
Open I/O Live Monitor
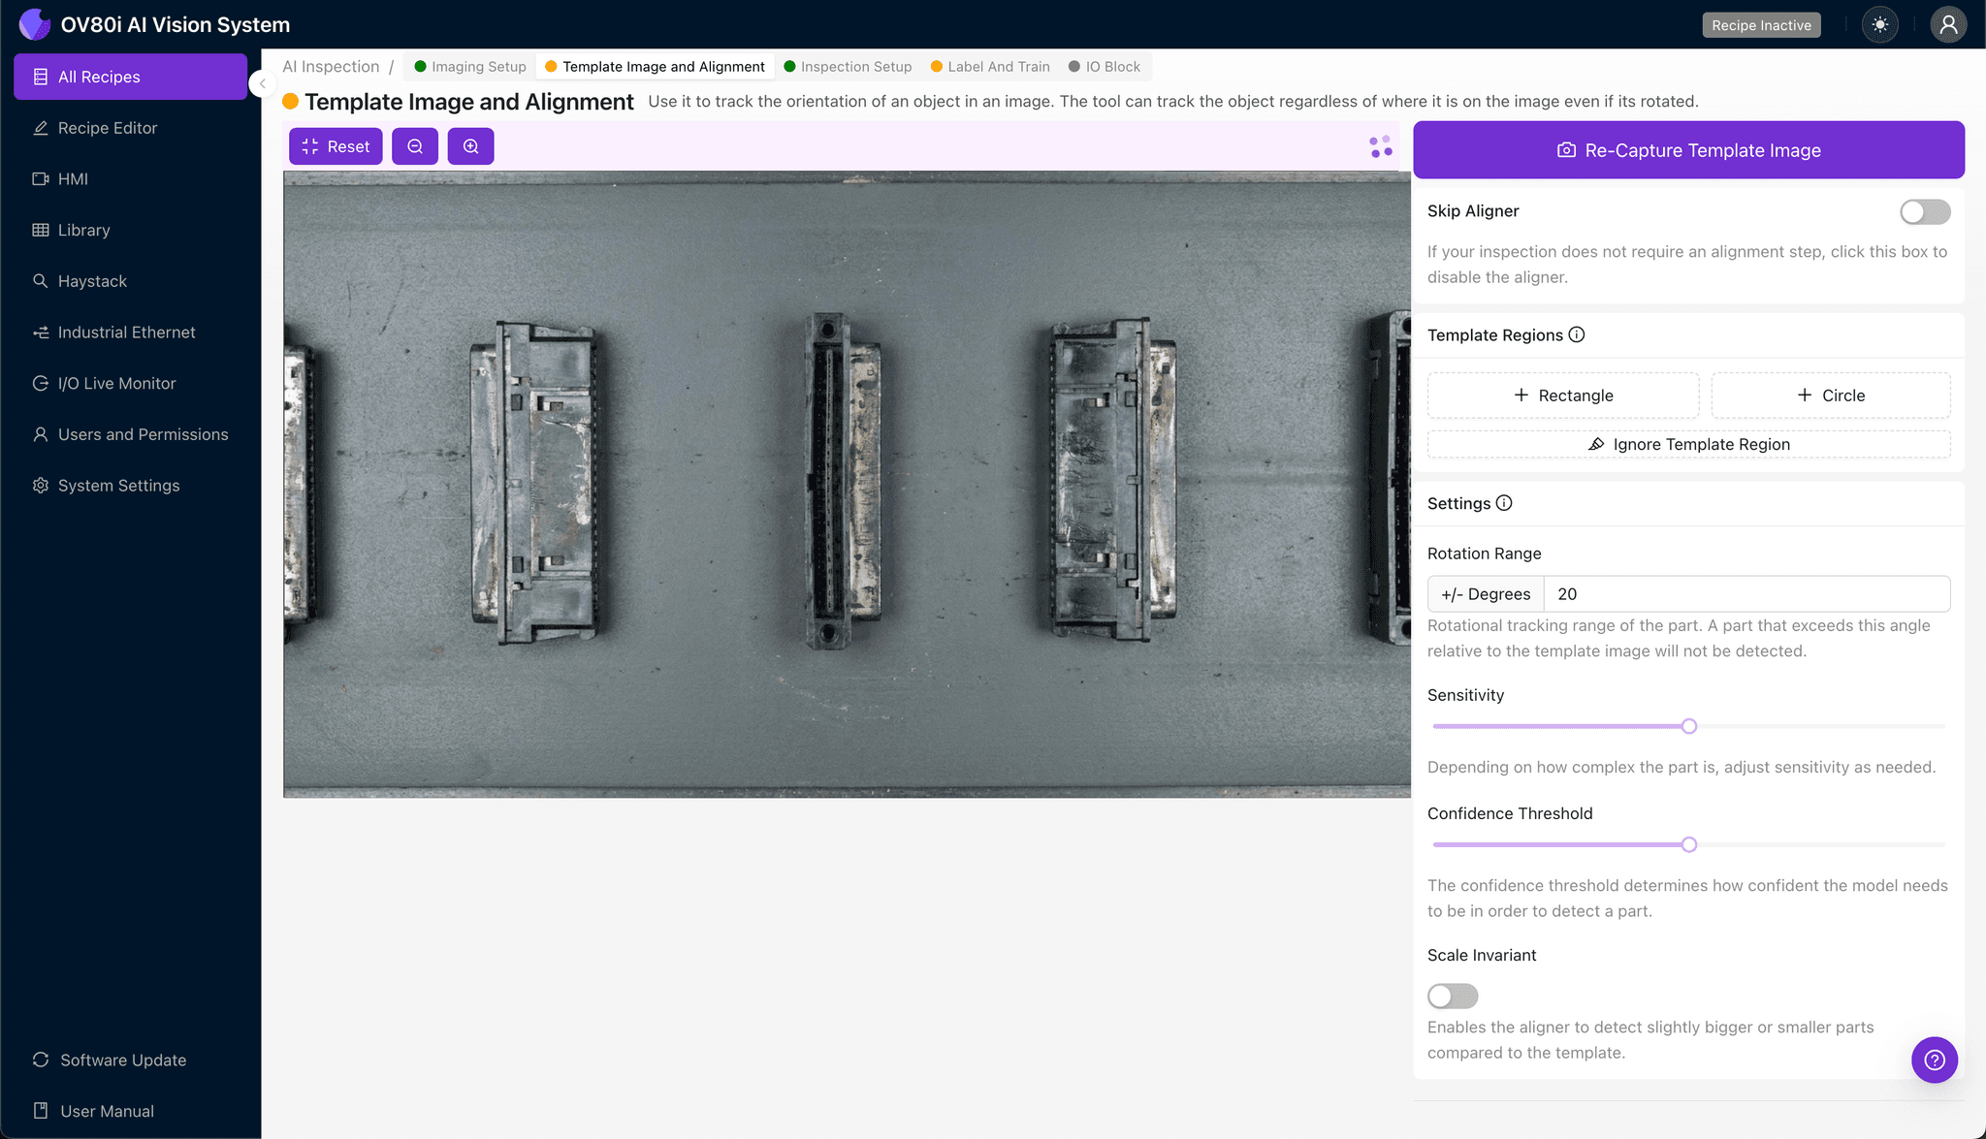coord(130,384)
